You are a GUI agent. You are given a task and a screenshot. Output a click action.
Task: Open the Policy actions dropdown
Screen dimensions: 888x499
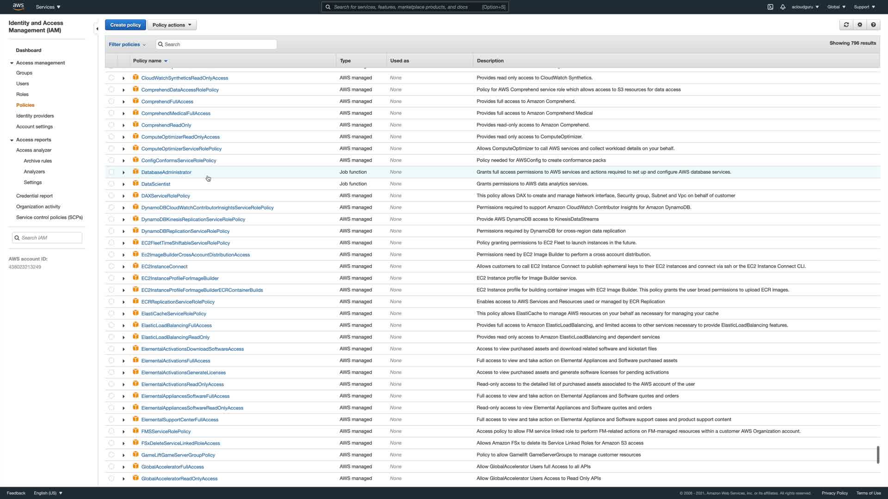172,25
